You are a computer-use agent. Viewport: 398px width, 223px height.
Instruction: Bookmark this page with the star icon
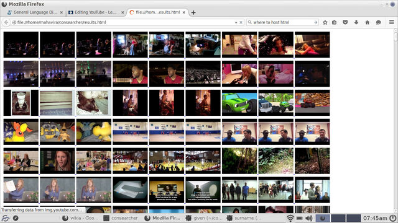325,22
